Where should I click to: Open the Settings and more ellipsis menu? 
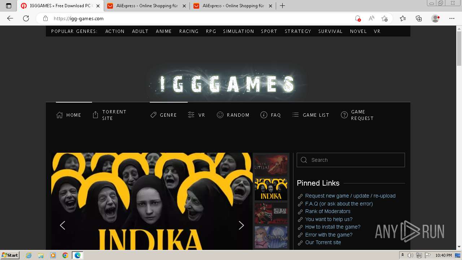(x=452, y=18)
